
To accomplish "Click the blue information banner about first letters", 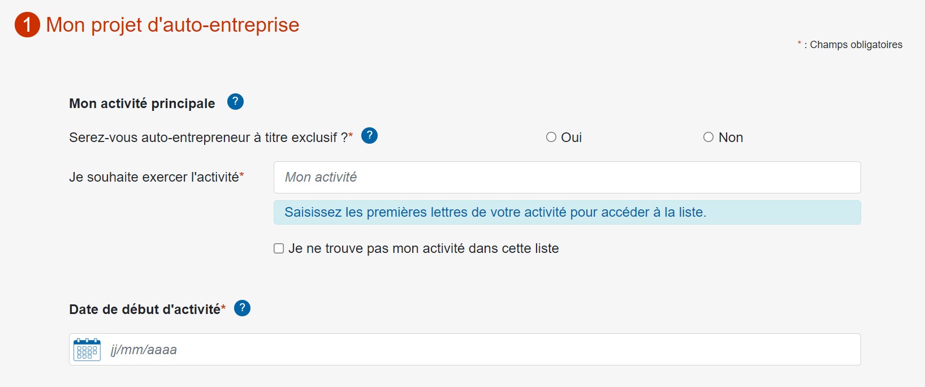I will [567, 212].
